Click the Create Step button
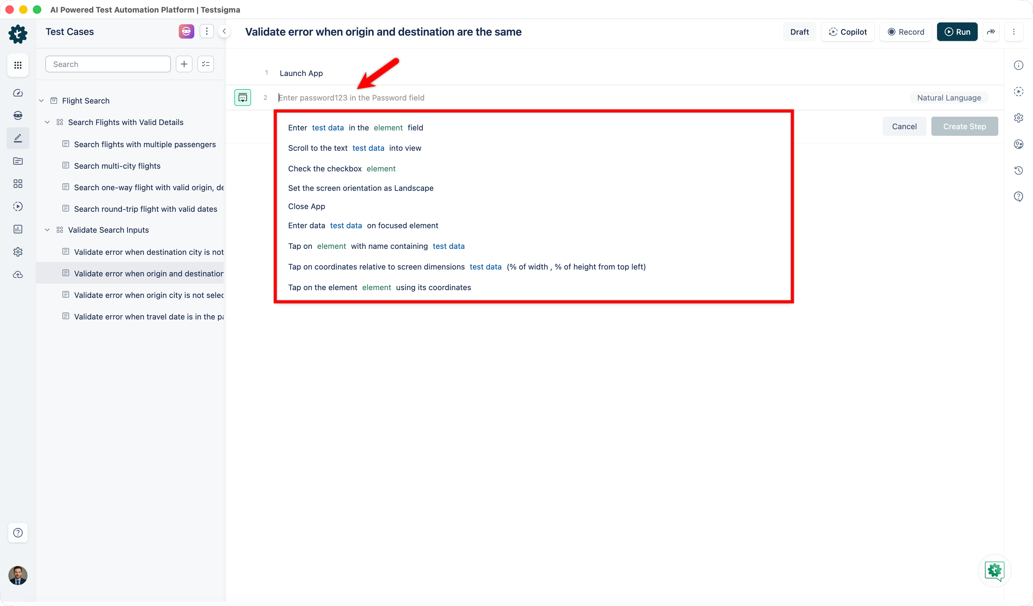 pos(965,126)
